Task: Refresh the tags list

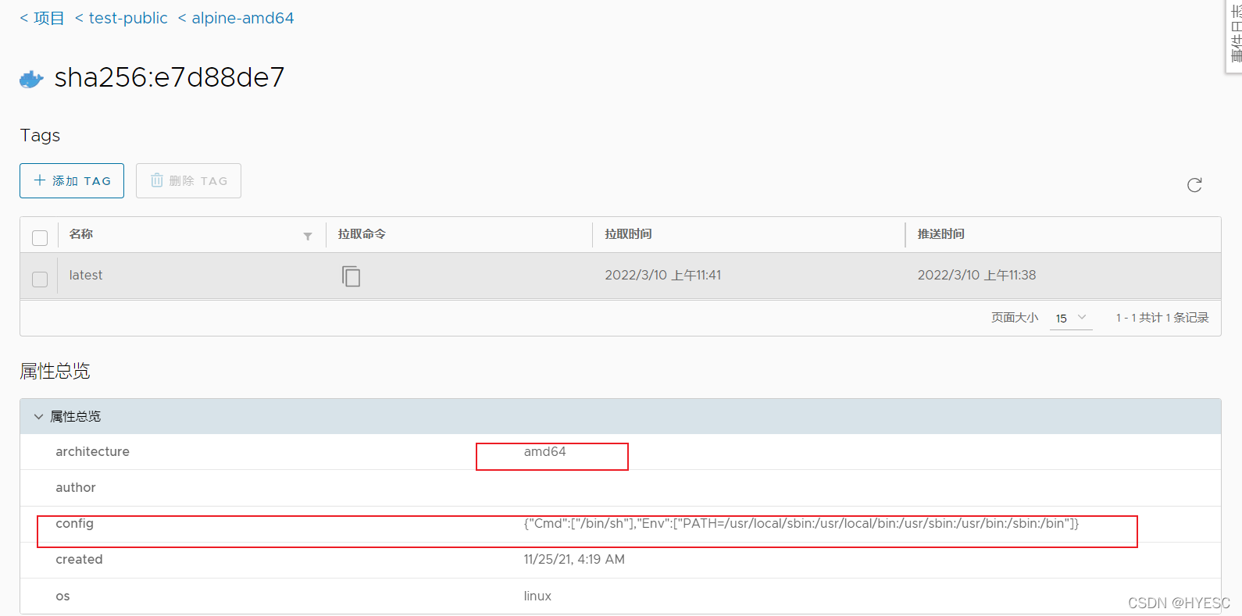Action: click(1194, 185)
